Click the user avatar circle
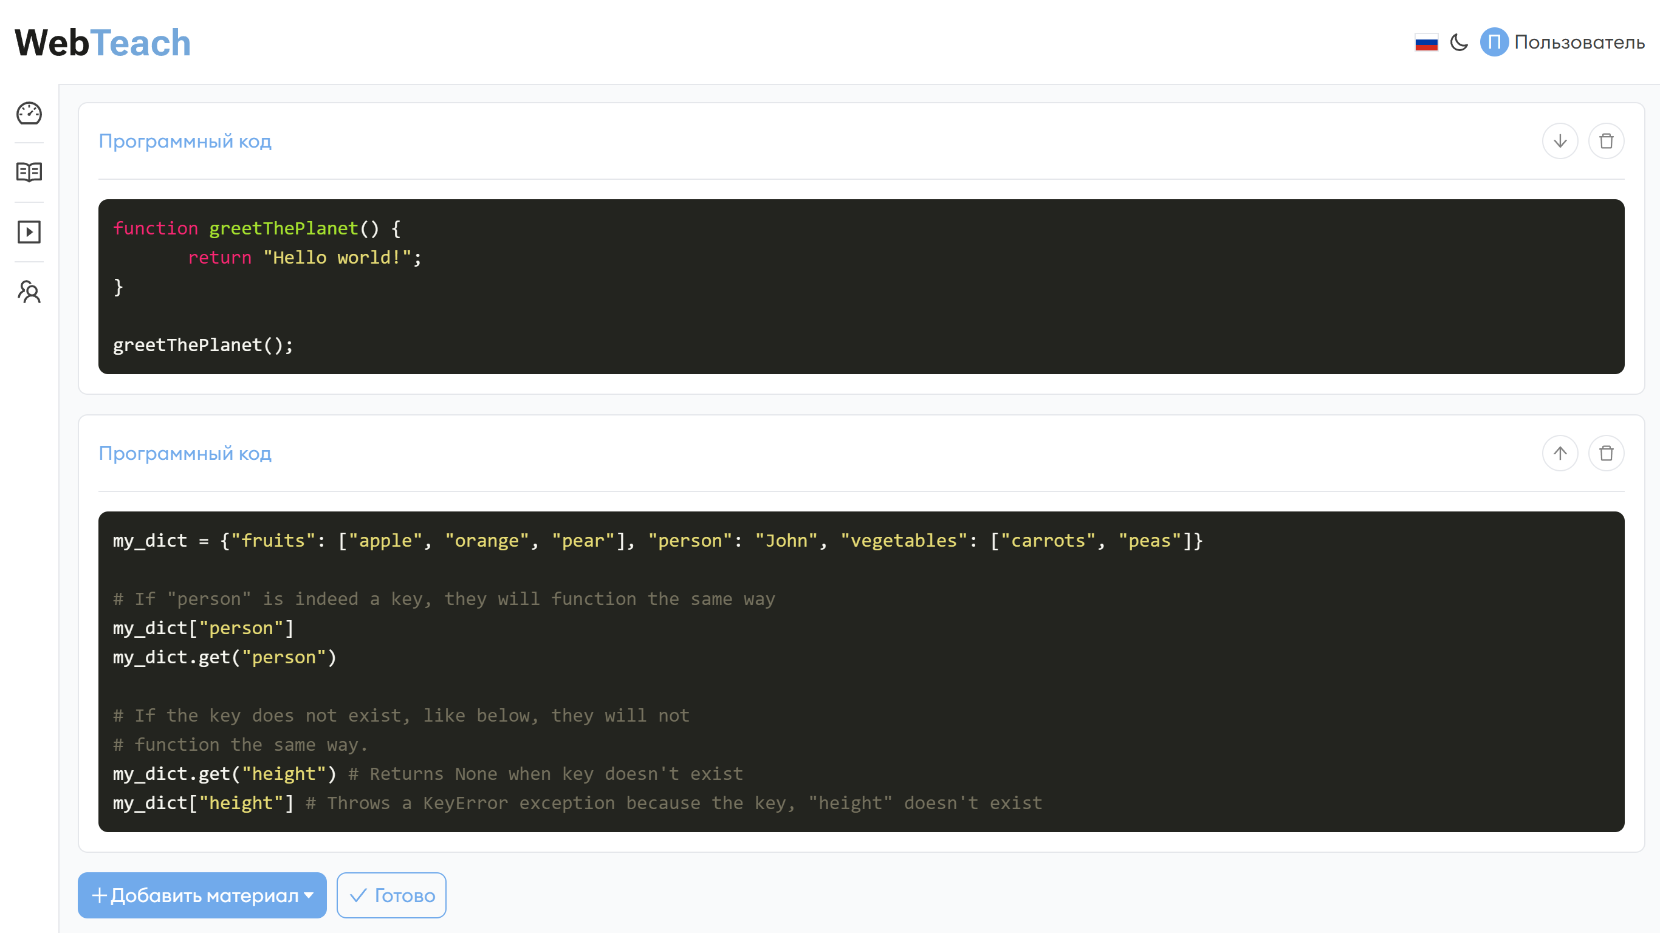Screen dimensions: 1660x933 1494,43
